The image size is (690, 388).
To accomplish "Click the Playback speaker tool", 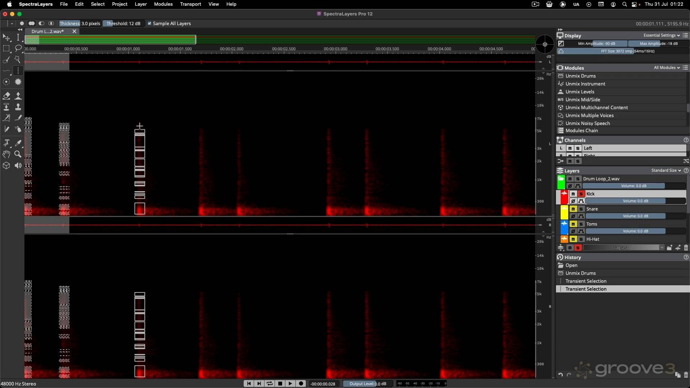I will pos(18,166).
